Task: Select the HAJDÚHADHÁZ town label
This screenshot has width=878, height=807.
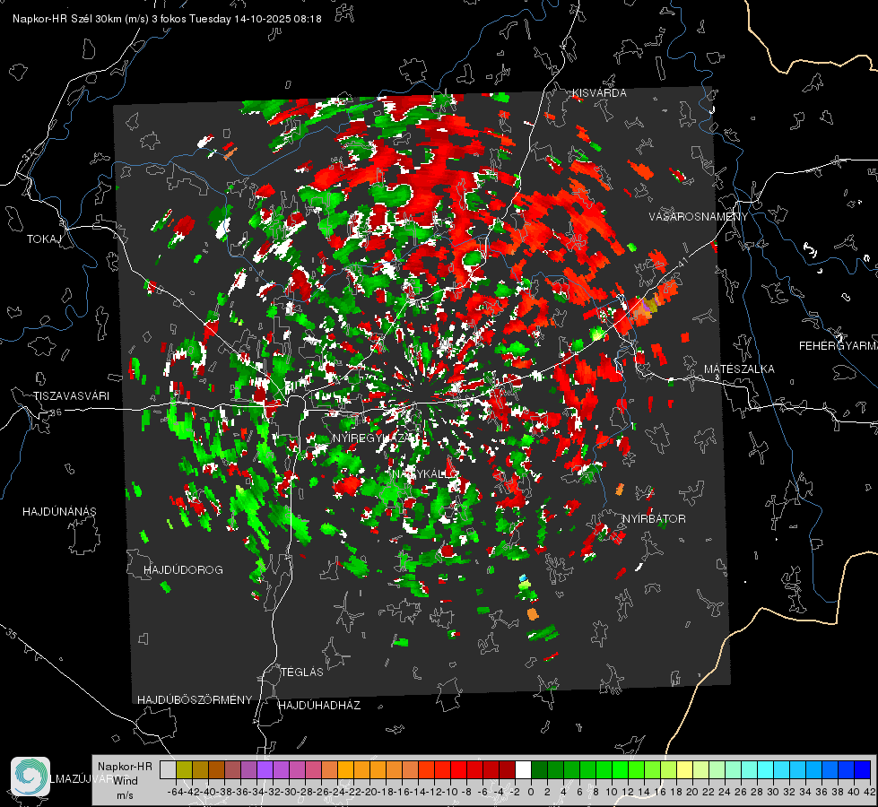Action: tap(319, 706)
